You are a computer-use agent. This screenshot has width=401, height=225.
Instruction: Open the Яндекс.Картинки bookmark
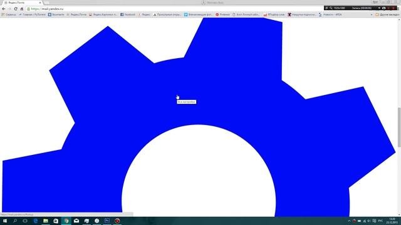[x=103, y=15]
